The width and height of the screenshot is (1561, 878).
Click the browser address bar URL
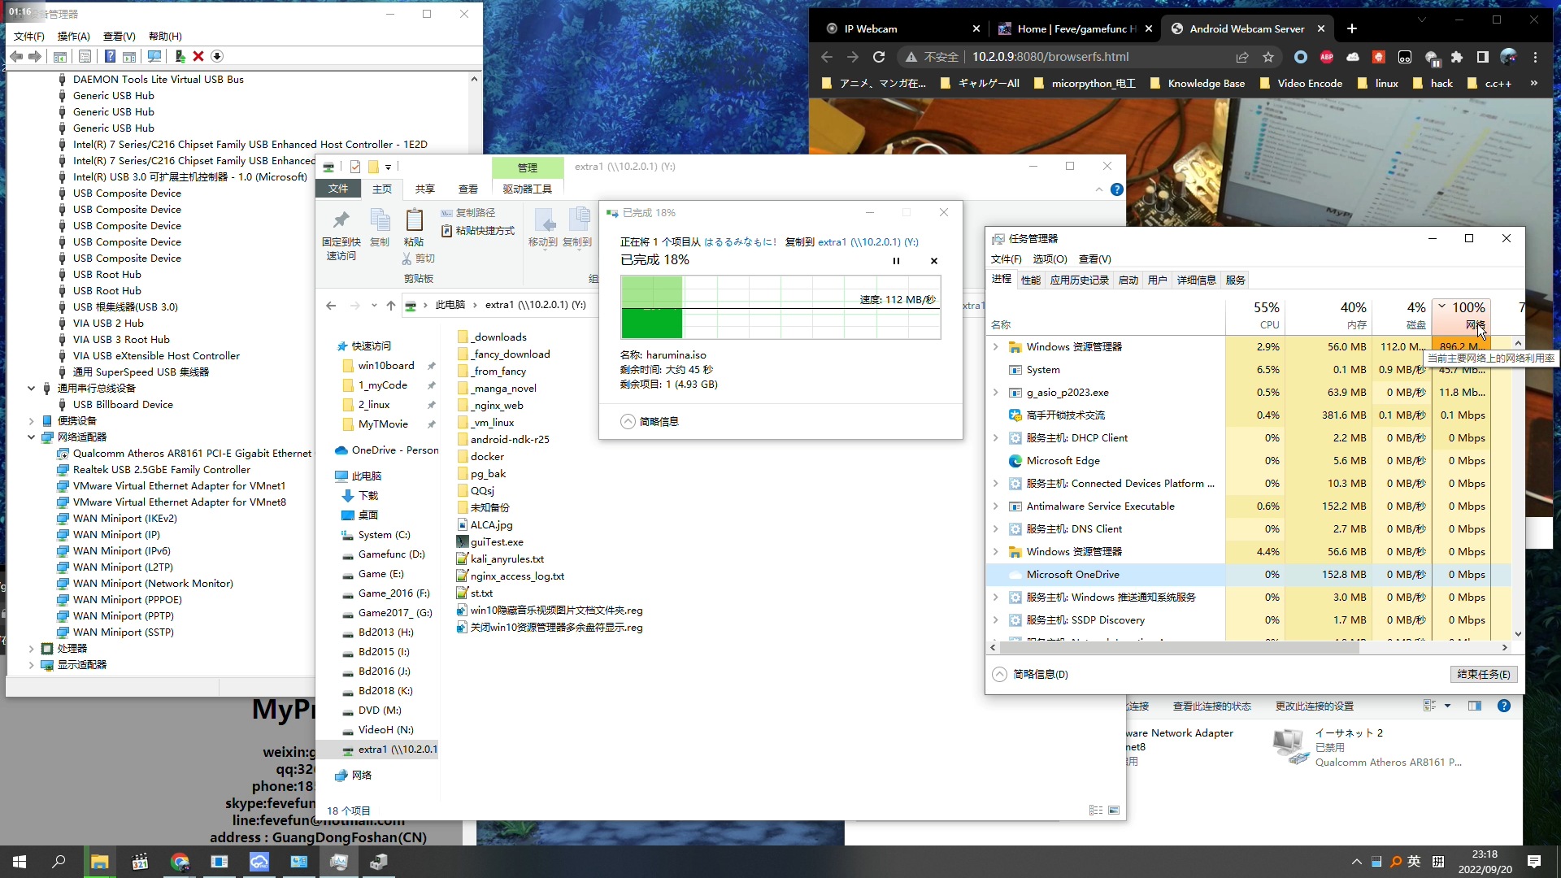pos(1050,57)
